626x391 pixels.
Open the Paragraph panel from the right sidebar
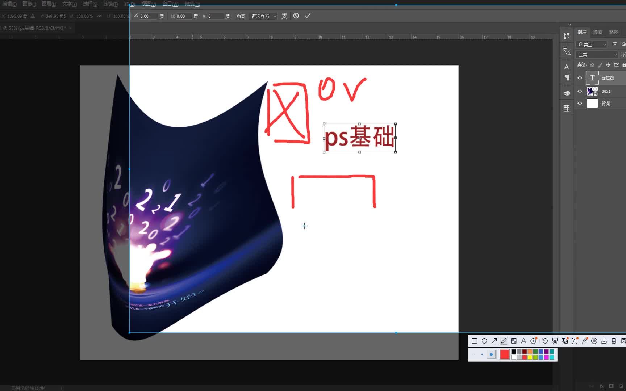coord(567,77)
